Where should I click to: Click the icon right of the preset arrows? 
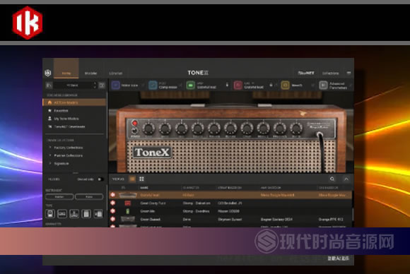tap(102, 85)
